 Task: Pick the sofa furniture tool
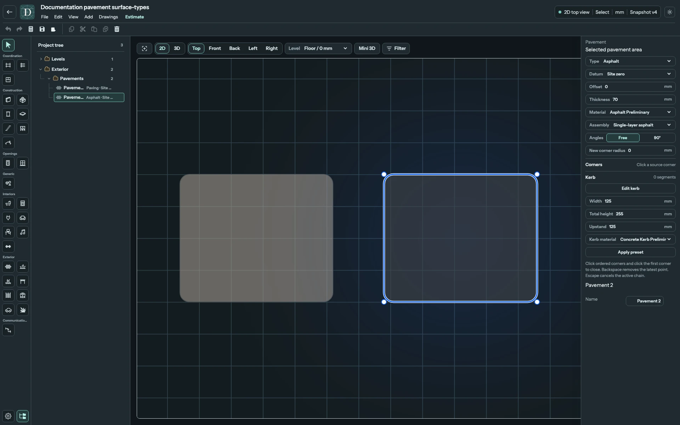[x=23, y=218]
